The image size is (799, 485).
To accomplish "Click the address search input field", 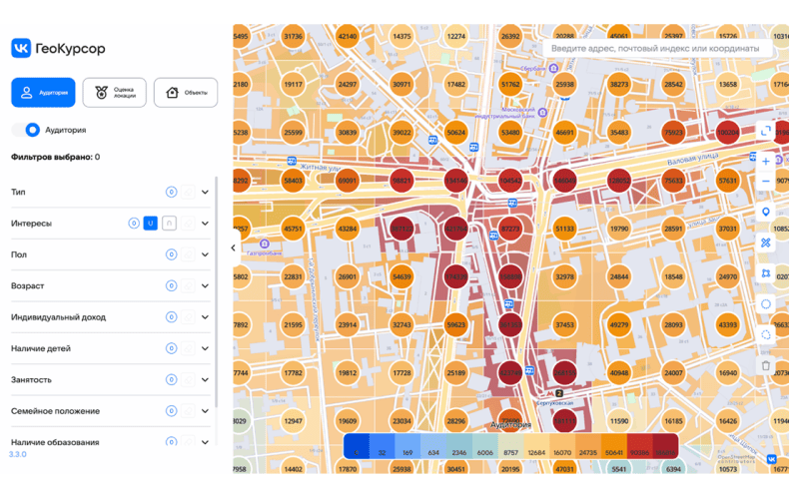I will tap(654, 48).
